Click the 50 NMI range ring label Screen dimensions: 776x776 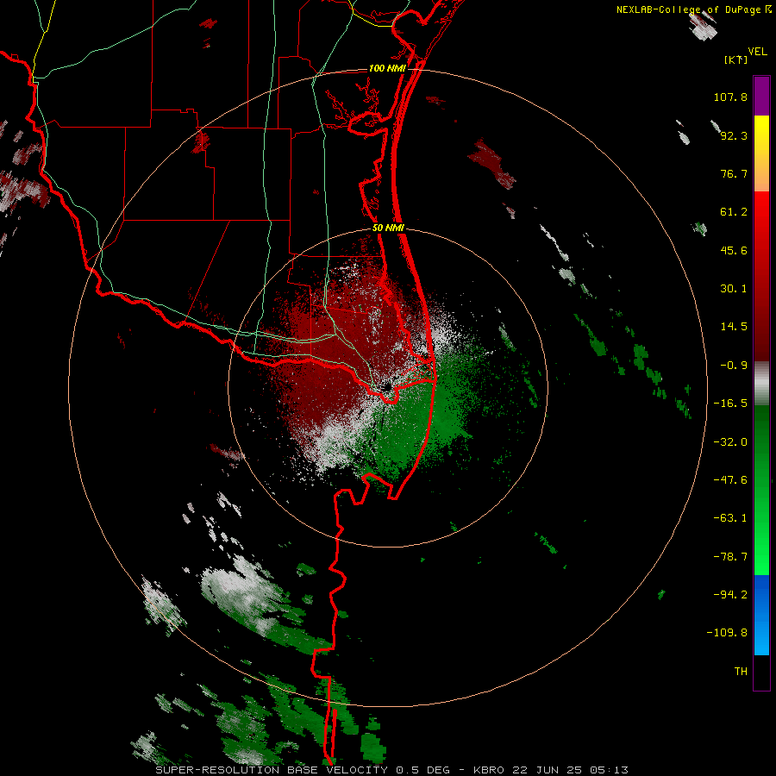coord(388,228)
